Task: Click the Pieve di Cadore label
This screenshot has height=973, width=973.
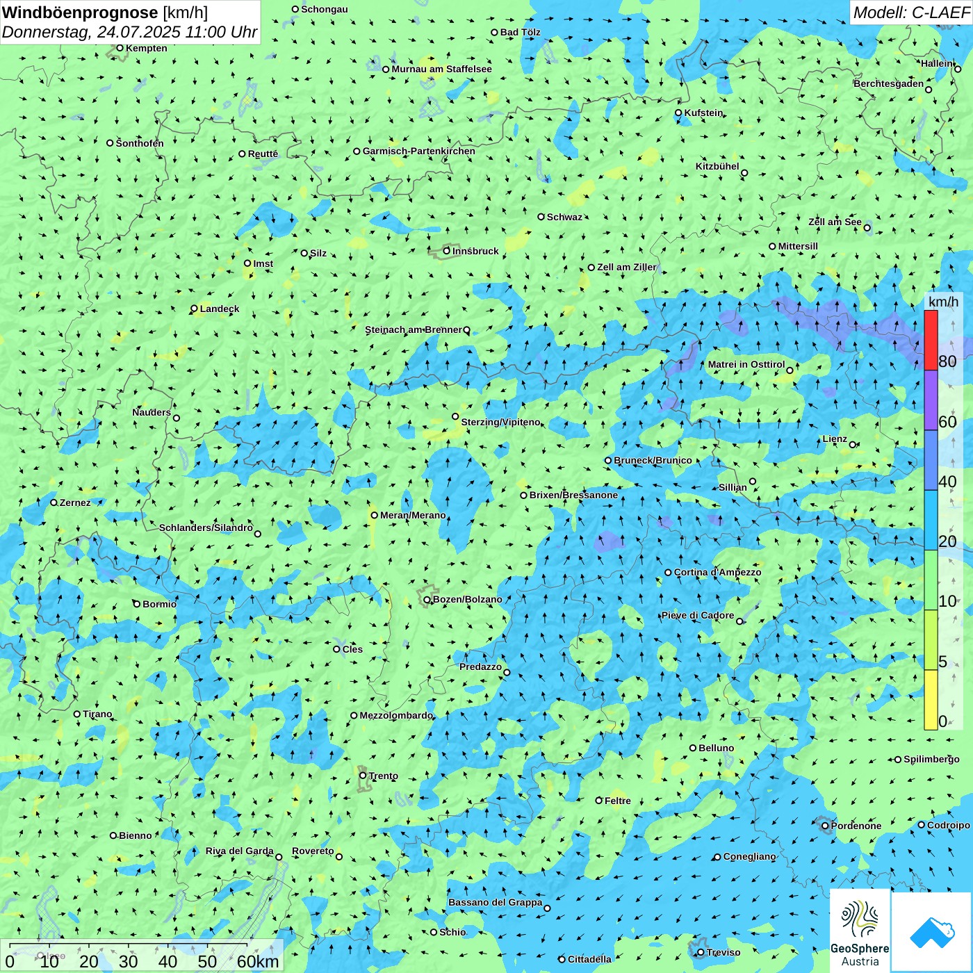Action: (698, 615)
